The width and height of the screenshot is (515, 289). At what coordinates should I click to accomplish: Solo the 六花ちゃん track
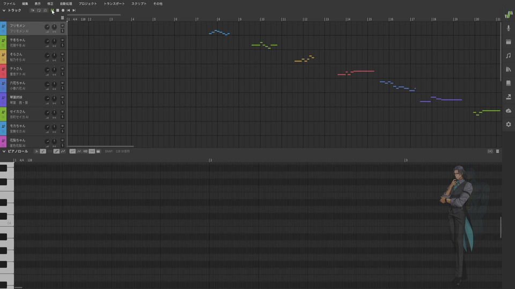pos(62,88)
